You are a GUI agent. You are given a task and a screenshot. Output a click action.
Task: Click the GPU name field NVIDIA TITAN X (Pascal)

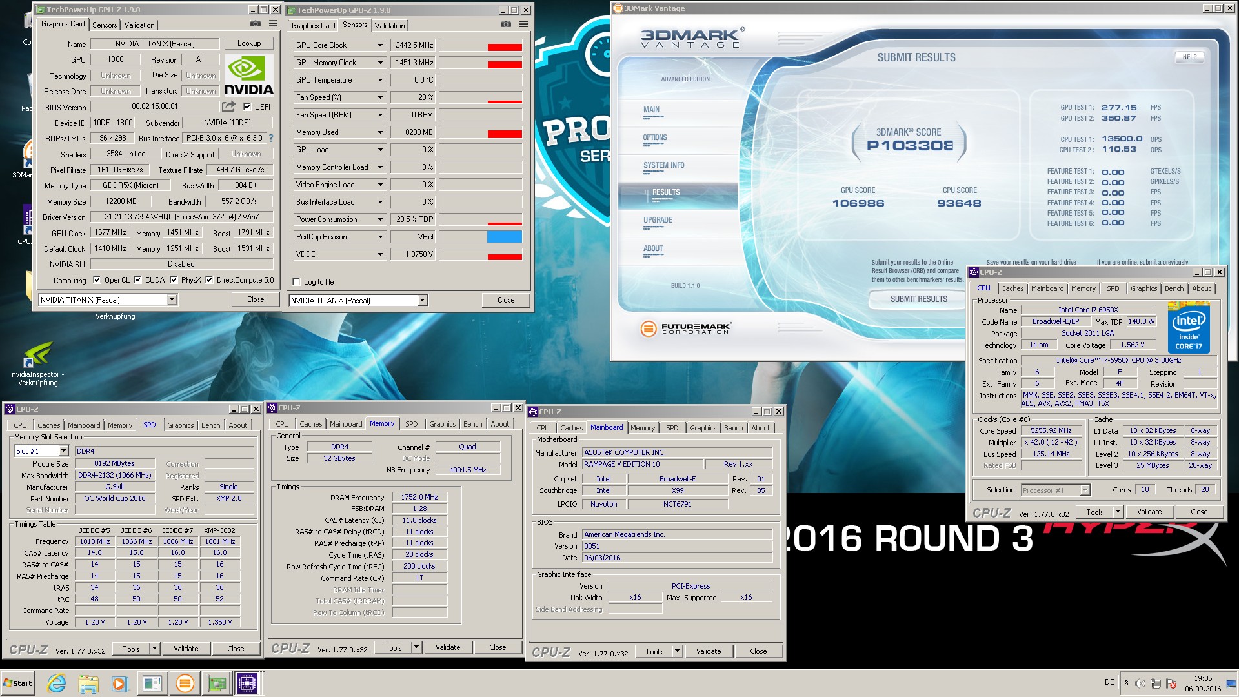[155, 44]
